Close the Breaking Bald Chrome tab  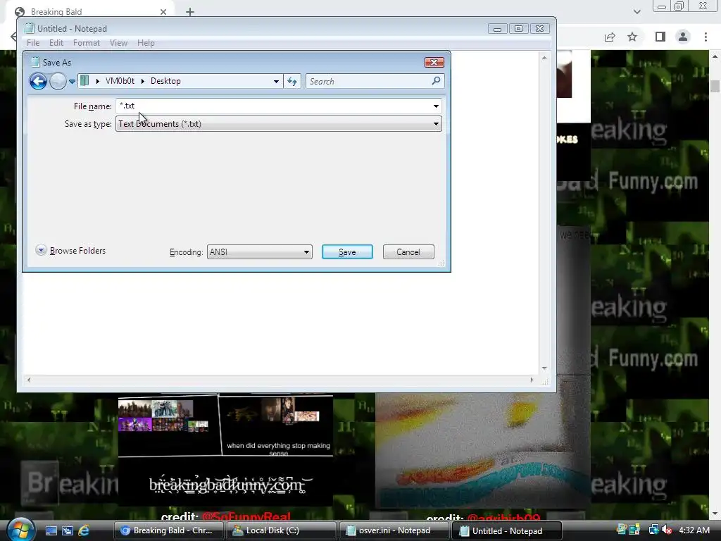(163, 12)
